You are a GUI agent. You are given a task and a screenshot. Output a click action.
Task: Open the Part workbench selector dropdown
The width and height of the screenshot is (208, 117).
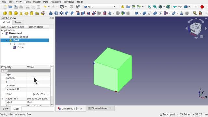100,7
